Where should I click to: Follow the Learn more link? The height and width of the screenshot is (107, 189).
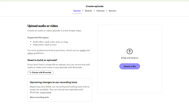pos(45,92)
